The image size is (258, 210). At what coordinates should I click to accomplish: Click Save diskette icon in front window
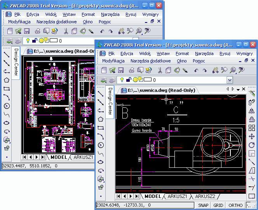point(121,70)
